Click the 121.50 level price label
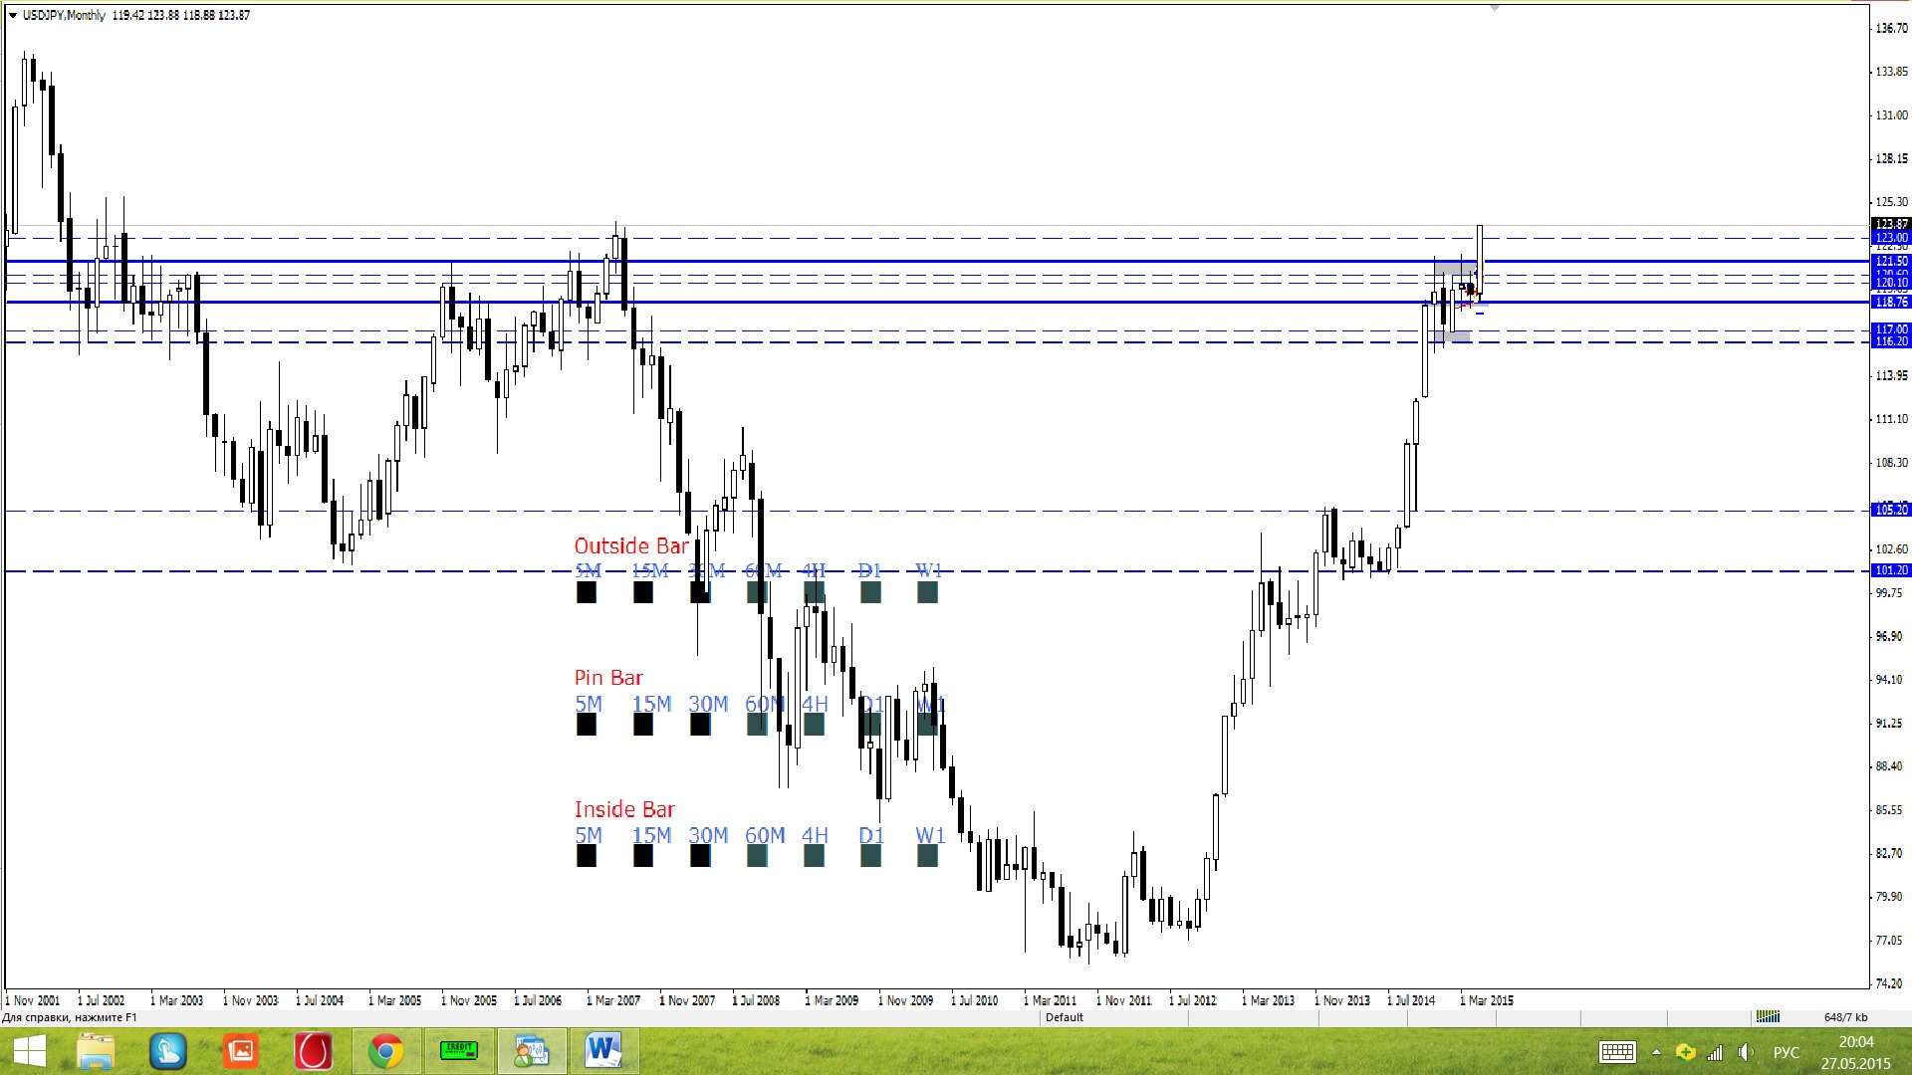The image size is (1912, 1075). [x=1891, y=261]
